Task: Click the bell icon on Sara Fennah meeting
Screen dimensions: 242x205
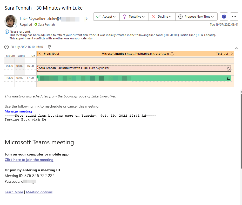Action: tap(228, 69)
